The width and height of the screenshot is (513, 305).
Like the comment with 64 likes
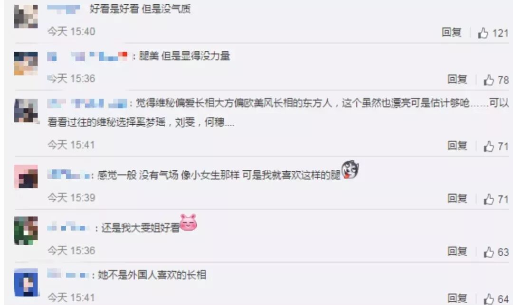click(489, 299)
